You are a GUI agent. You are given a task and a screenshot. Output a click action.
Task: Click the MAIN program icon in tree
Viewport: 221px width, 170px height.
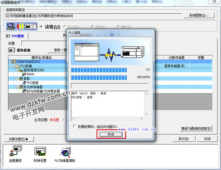click(x=25, y=74)
